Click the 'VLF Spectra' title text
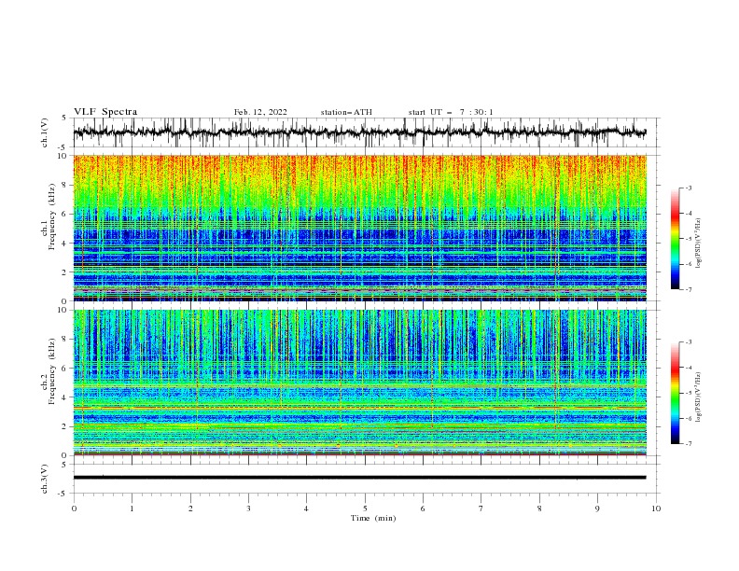This screenshot has width=739, height=571. 105,112
